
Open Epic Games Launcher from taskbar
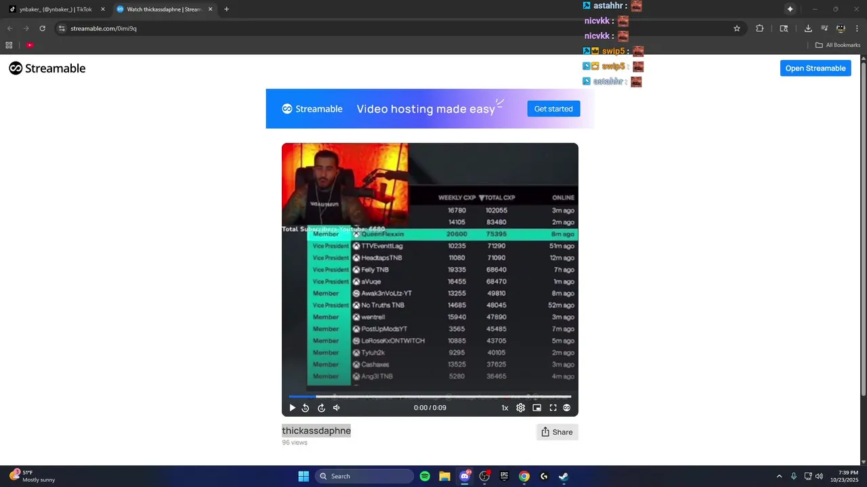(504, 476)
